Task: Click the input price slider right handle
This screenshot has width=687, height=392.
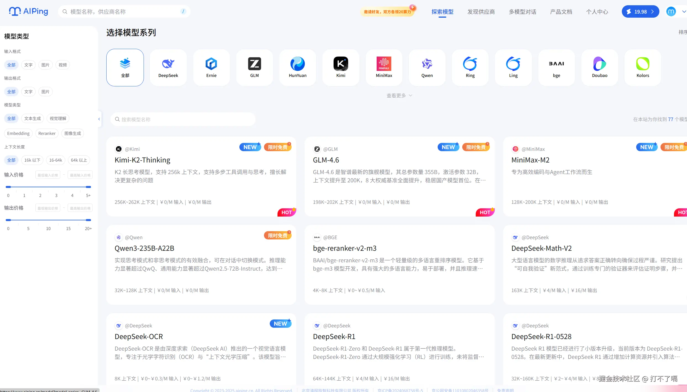Action: [88, 187]
